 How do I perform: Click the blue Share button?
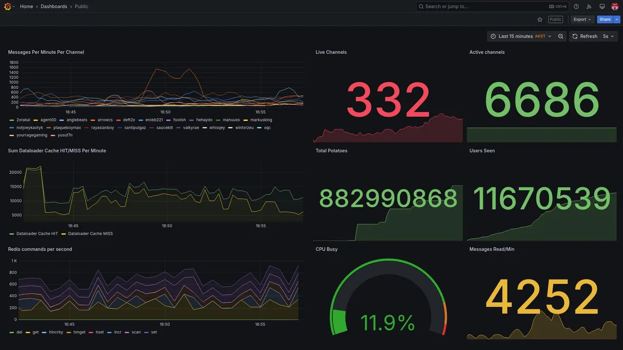605,19
